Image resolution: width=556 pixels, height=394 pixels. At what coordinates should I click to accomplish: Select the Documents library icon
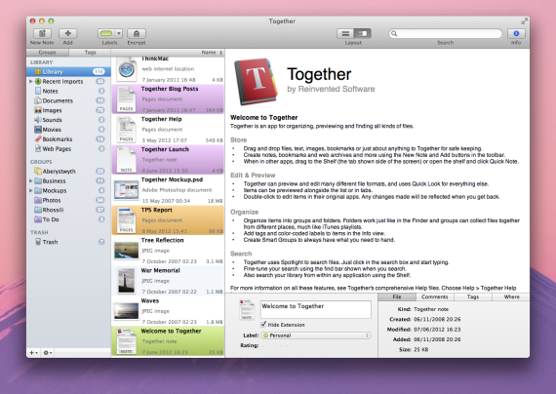38,100
